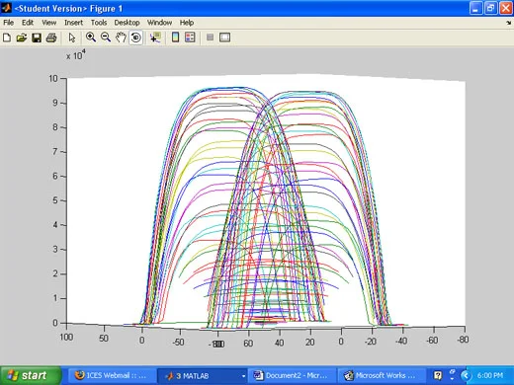Click inside the plotted curves axes area

pyautogui.click(x=266, y=200)
